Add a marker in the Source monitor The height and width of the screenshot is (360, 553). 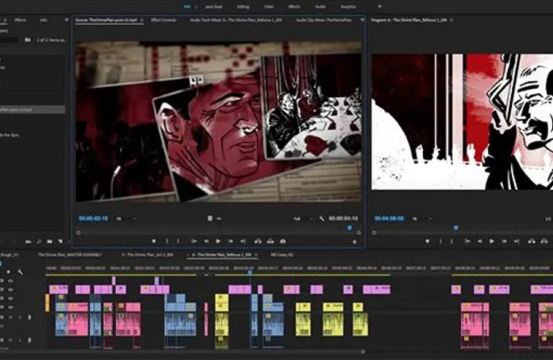pos(154,241)
